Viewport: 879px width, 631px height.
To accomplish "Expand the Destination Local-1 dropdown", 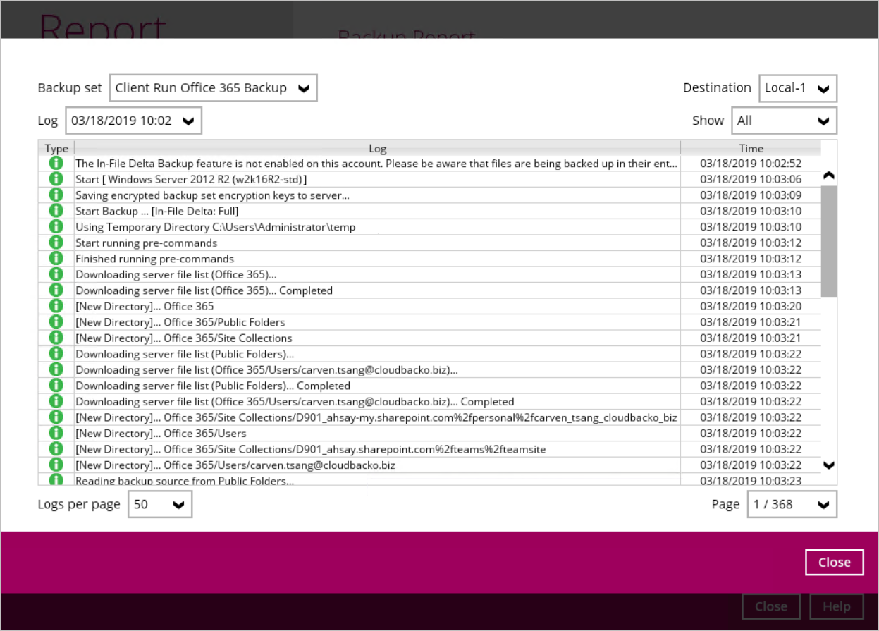I will pos(797,88).
